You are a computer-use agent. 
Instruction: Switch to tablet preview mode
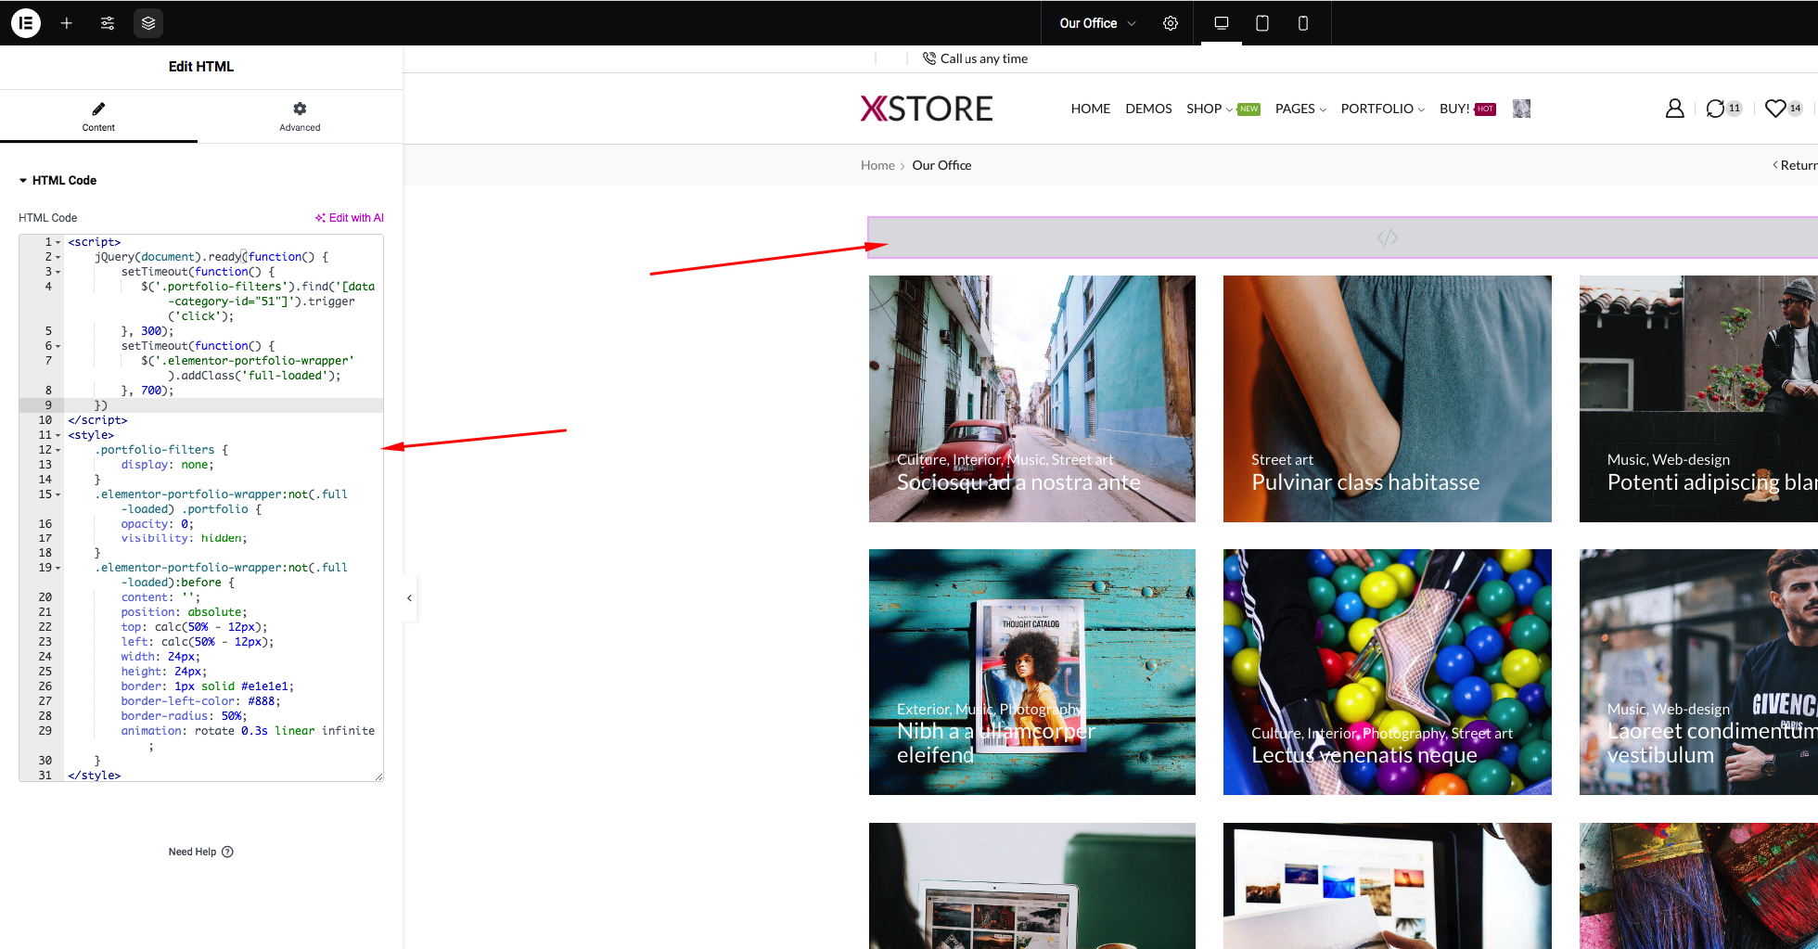(1262, 23)
